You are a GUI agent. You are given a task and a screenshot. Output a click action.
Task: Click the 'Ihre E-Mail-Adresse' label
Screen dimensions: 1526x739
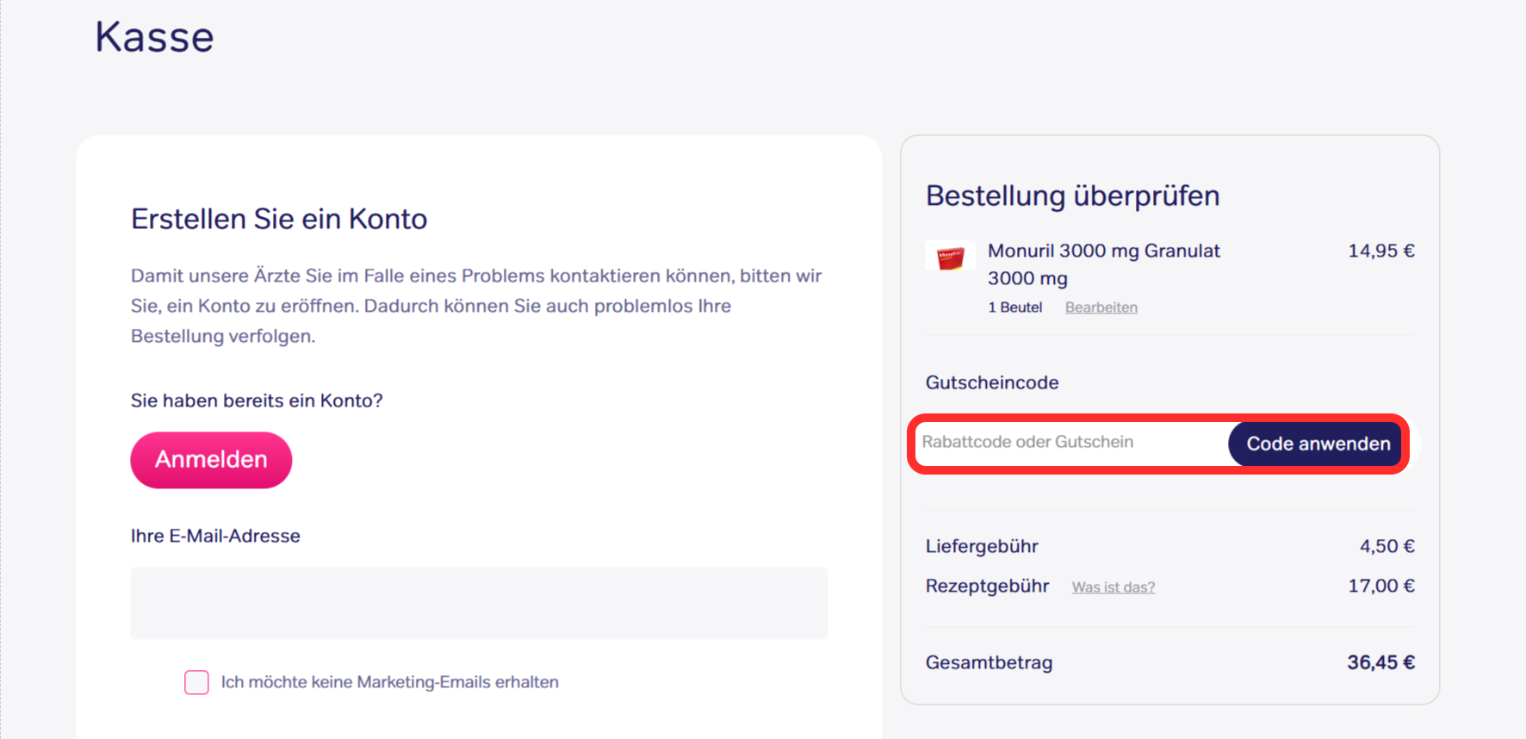pyautogui.click(x=215, y=536)
